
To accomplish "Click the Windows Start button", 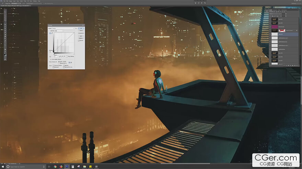I will 2,167.
